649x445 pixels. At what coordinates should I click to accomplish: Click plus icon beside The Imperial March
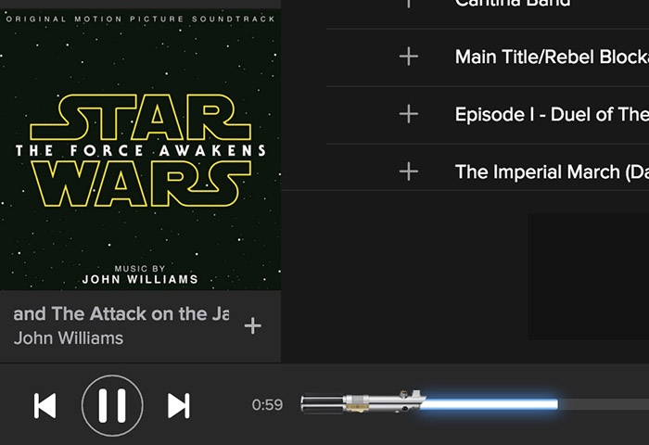click(x=409, y=172)
